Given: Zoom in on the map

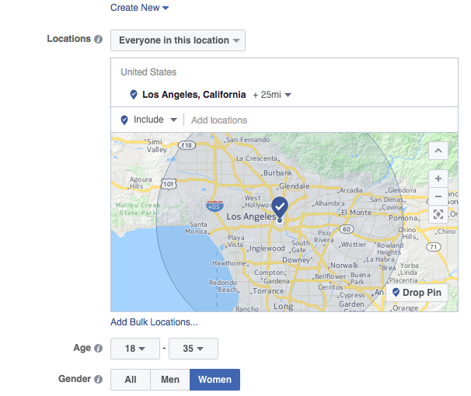Looking at the screenshot, I should 438,178.
